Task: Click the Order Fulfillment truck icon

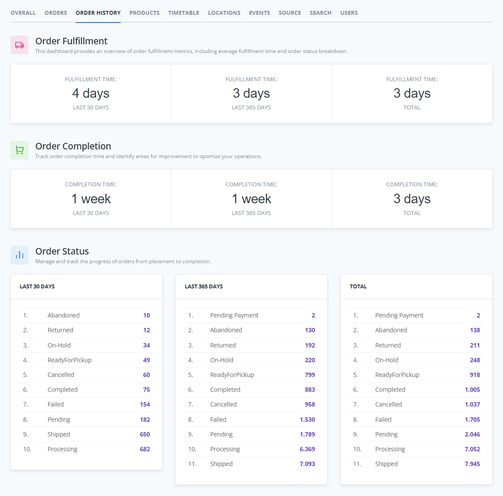Action: pyautogui.click(x=20, y=45)
